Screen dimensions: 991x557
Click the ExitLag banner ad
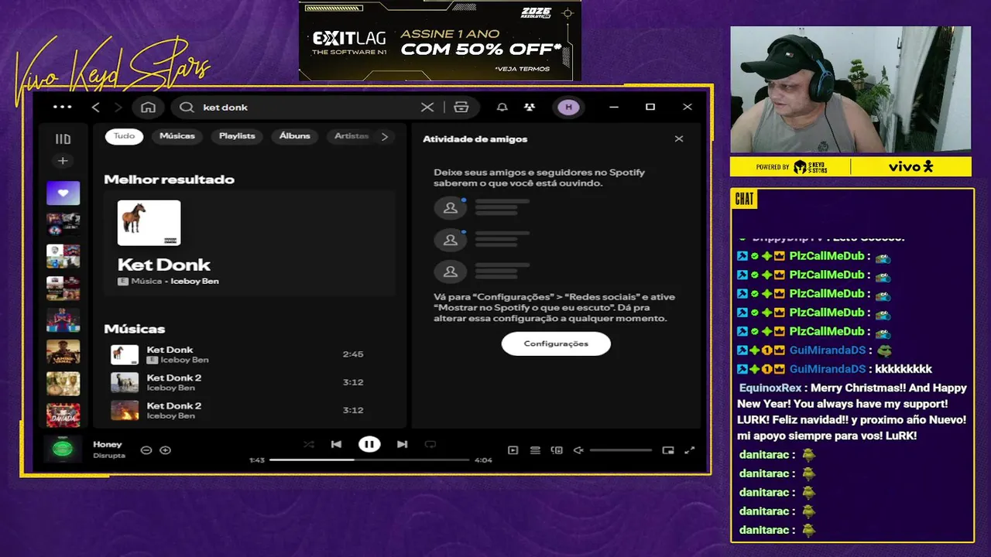coord(440,41)
